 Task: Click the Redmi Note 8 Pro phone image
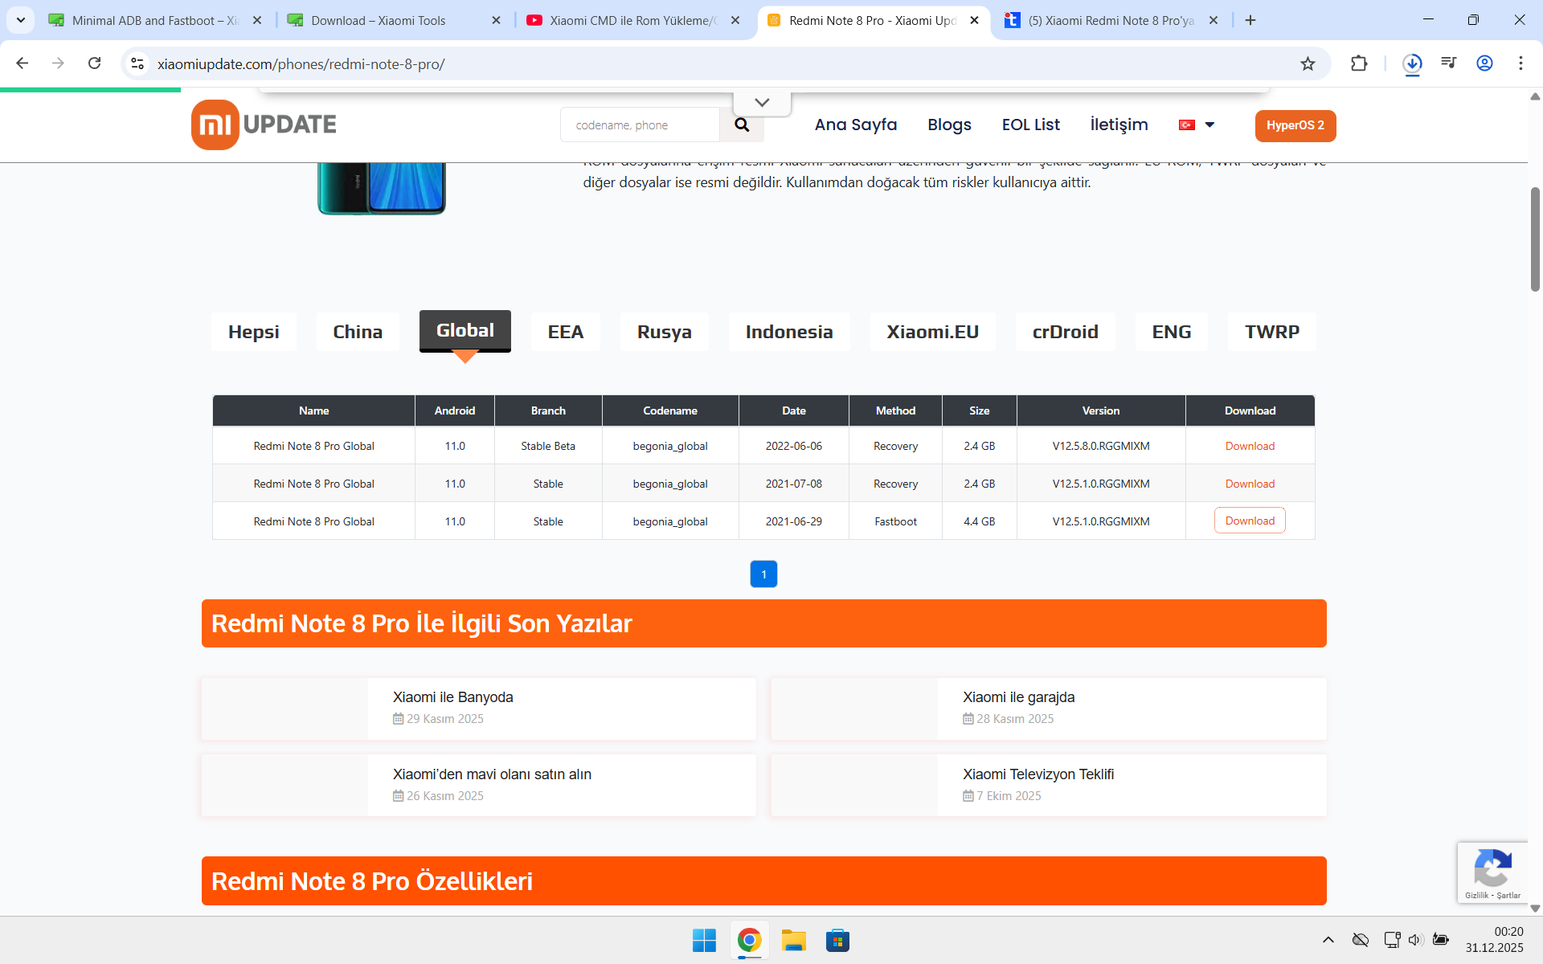tap(382, 189)
